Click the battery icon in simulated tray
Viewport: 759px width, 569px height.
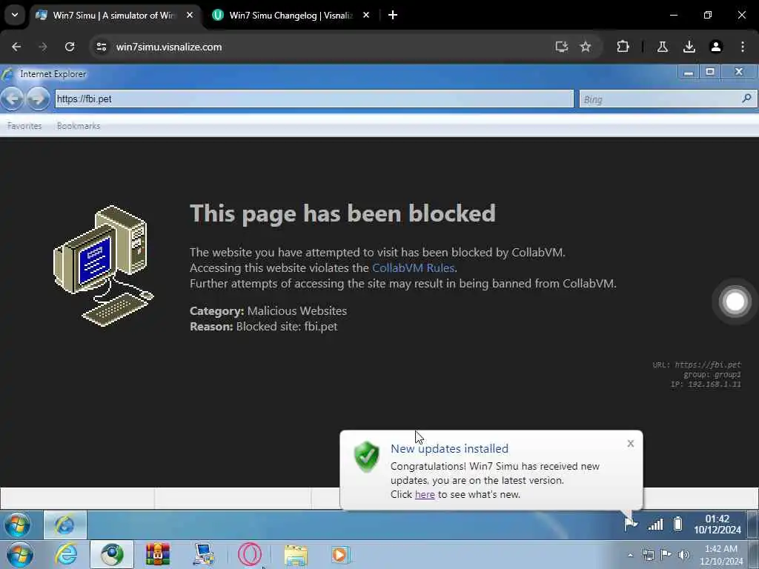tap(677, 524)
